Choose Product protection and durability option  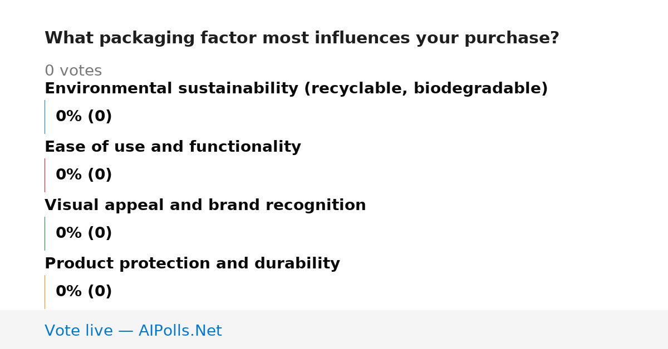(192, 264)
